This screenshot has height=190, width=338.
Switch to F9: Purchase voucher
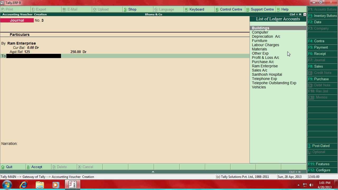pos(322,79)
